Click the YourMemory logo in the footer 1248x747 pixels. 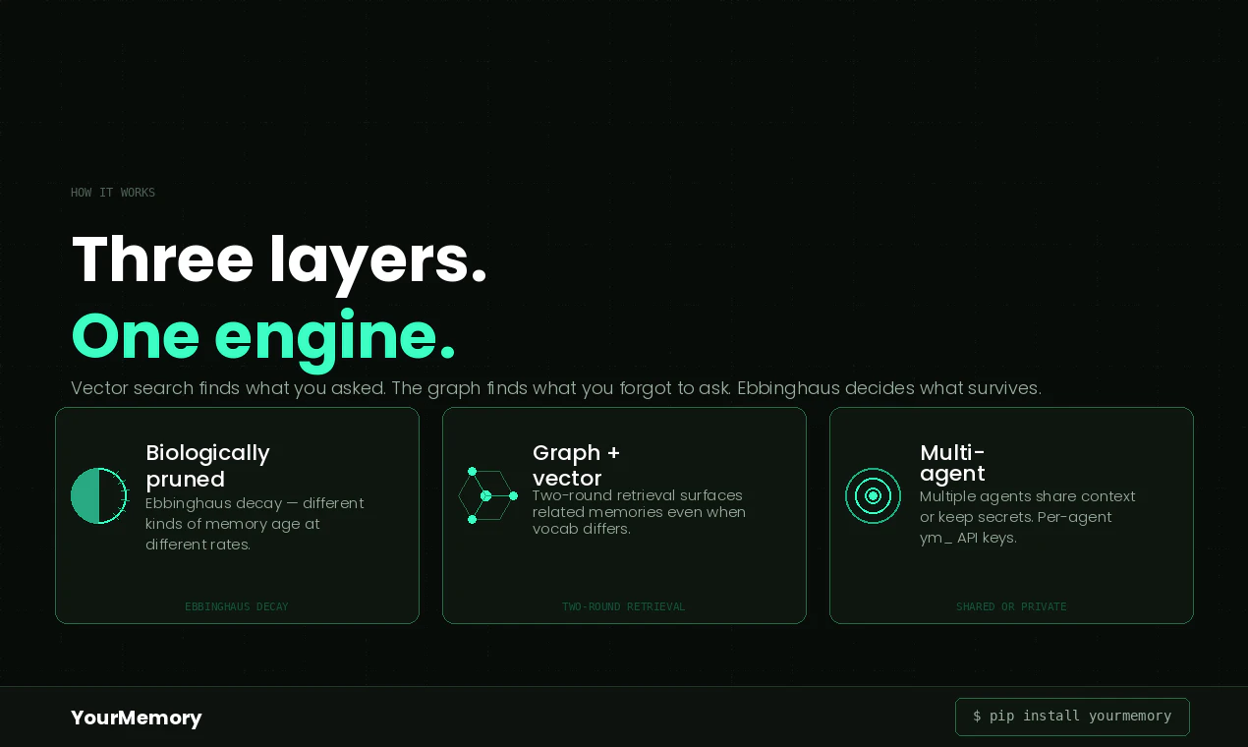(136, 718)
